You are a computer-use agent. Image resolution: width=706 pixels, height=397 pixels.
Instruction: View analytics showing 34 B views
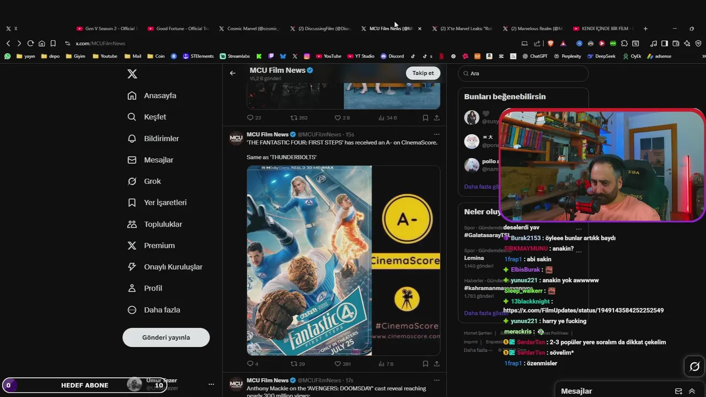tap(388, 118)
